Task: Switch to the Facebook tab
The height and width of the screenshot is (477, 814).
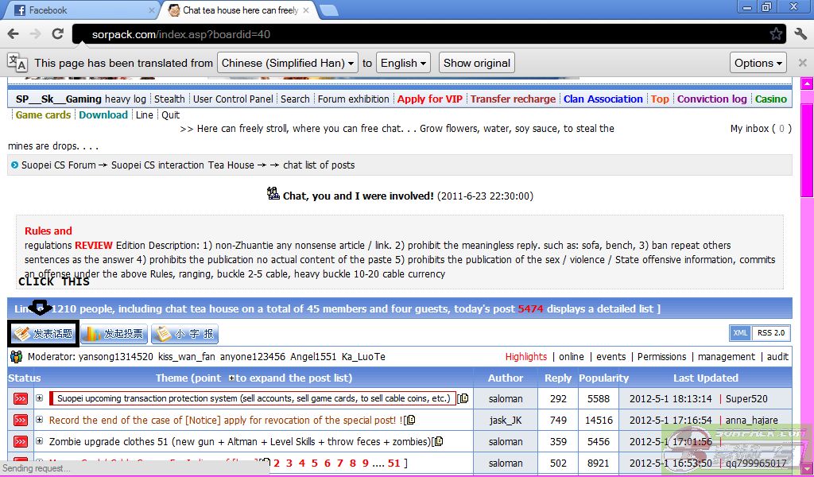Action: point(79,10)
